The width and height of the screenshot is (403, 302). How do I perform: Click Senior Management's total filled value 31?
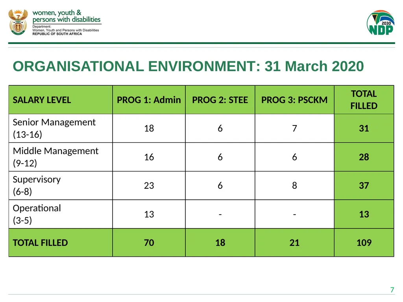pyautogui.click(x=364, y=128)
